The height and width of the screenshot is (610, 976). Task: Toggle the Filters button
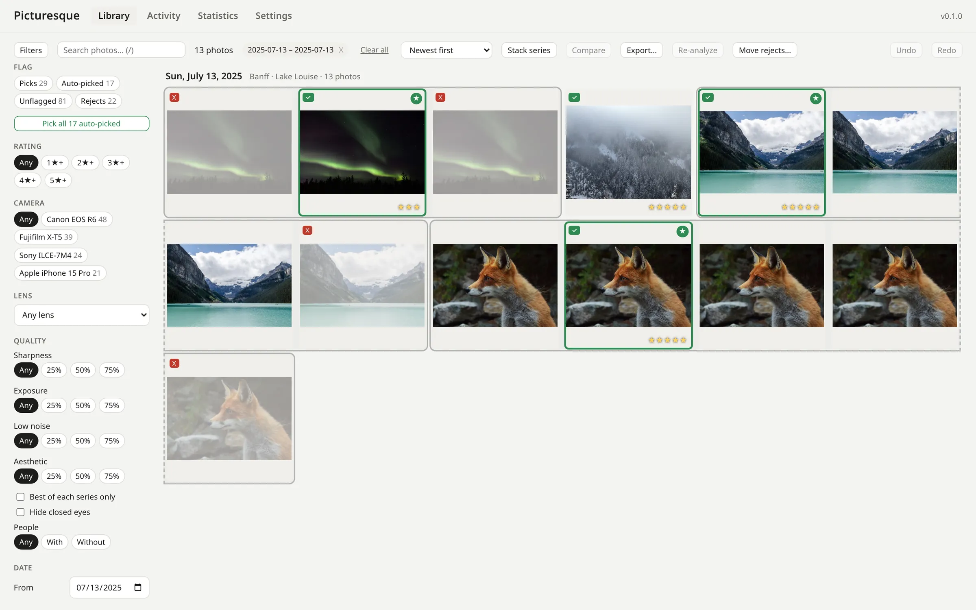(x=31, y=50)
